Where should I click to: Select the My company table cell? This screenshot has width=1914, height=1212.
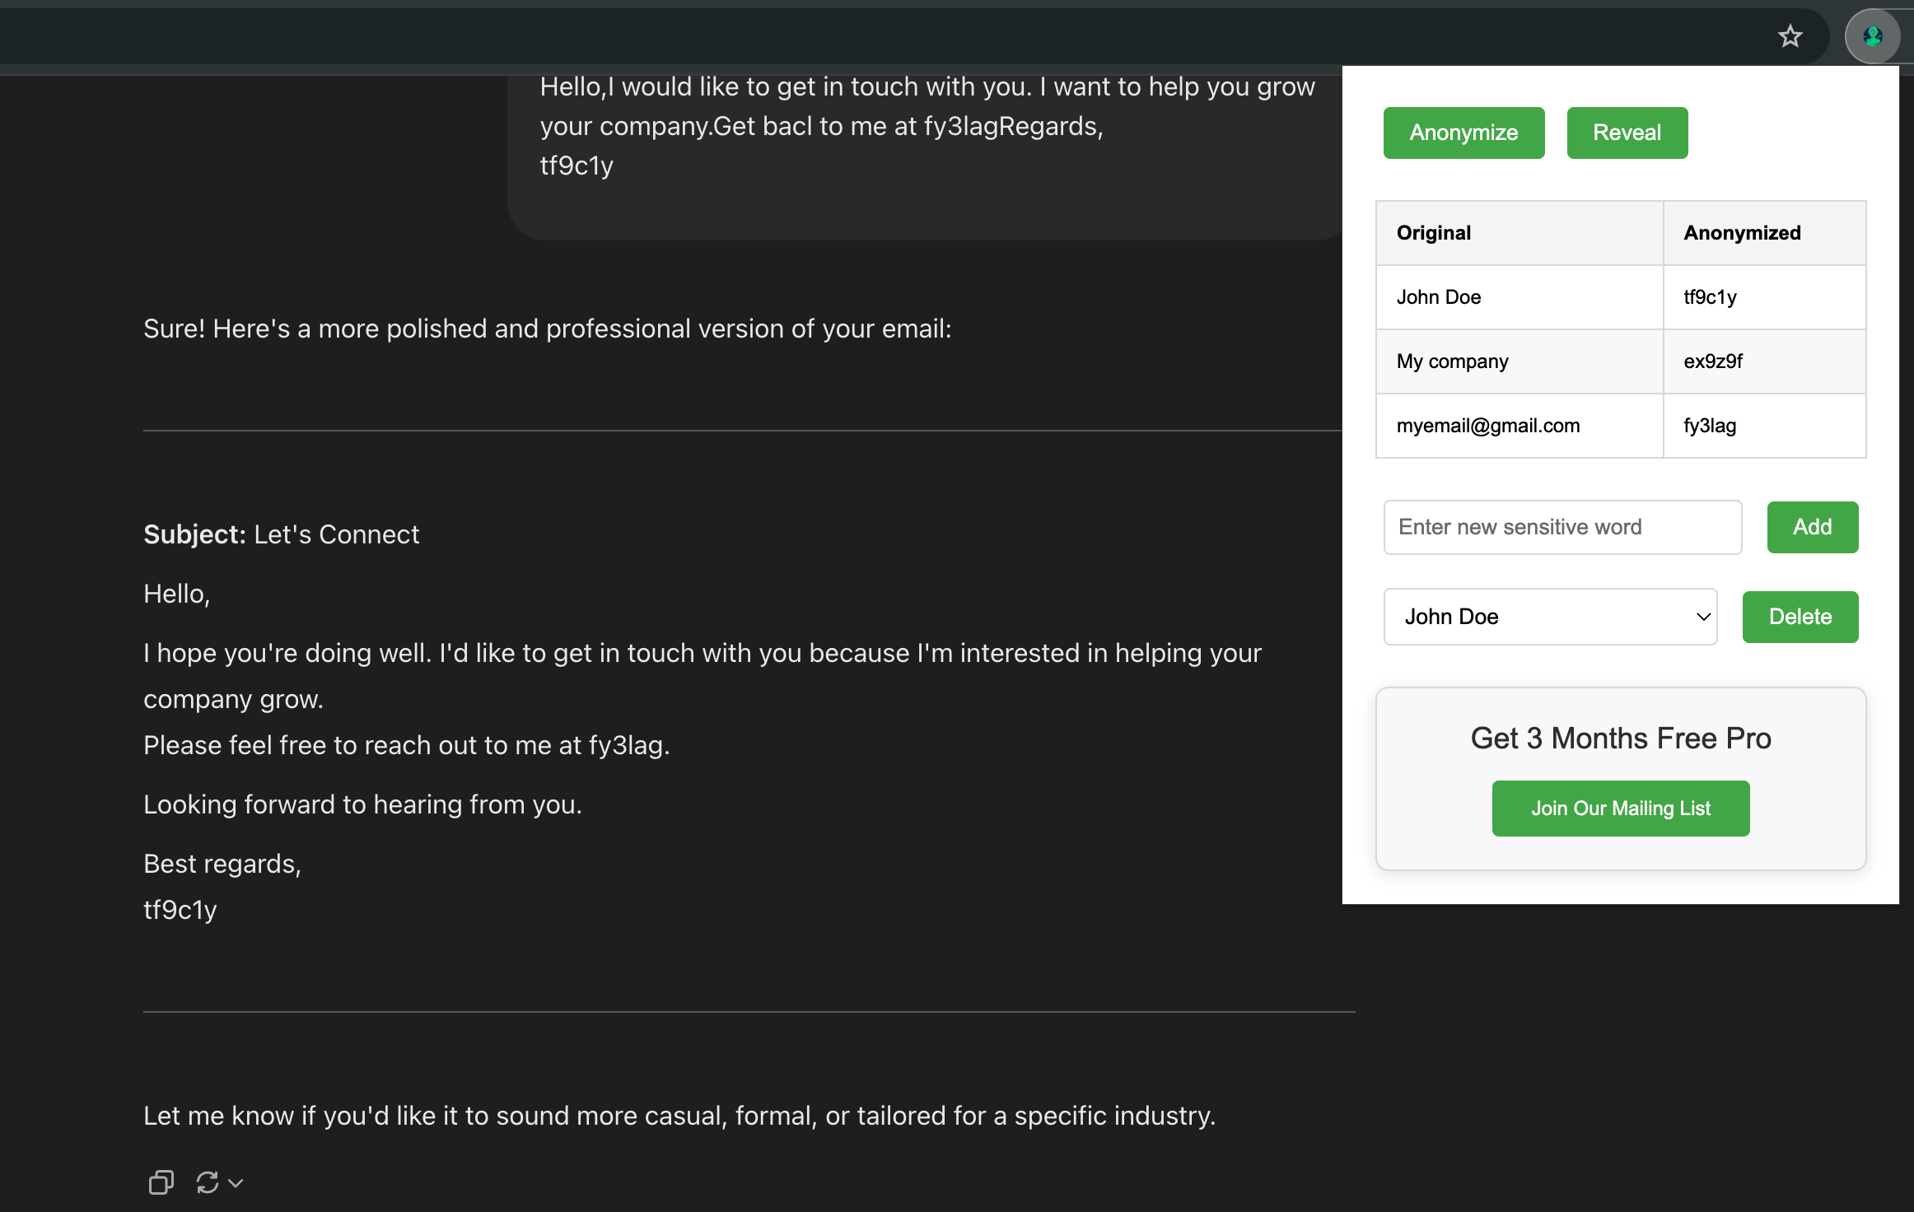(1519, 361)
